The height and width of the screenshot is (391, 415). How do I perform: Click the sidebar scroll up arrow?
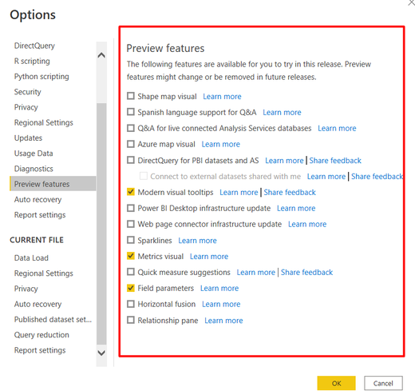[x=101, y=55]
